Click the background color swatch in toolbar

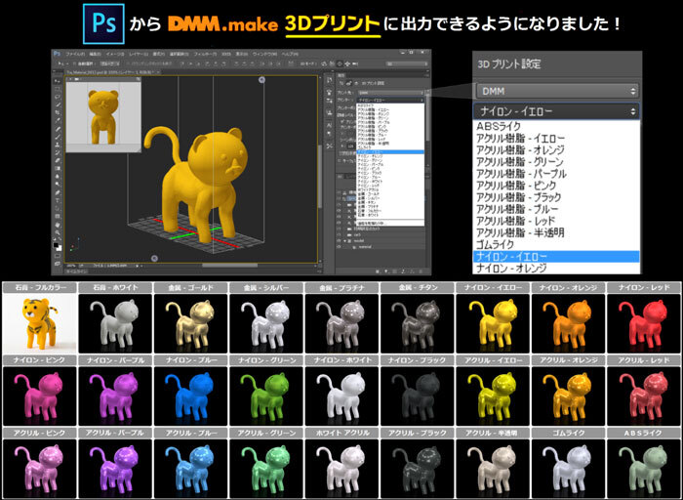click(x=60, y=248)
